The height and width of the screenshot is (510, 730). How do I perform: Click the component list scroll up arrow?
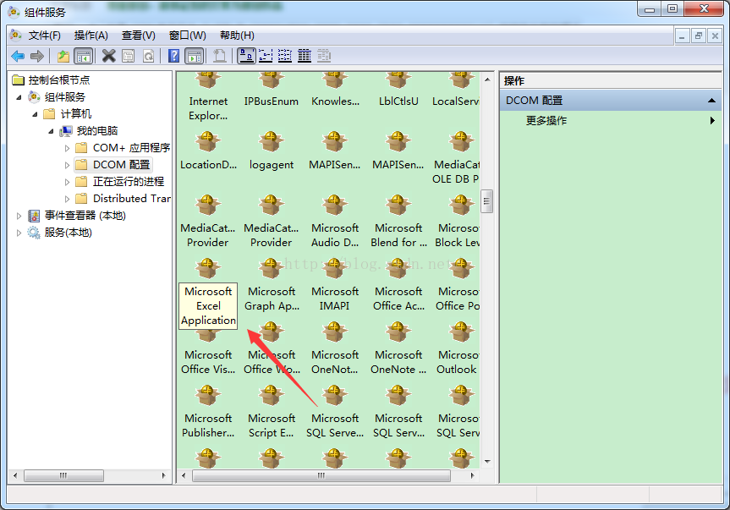(x=487, y=80)
